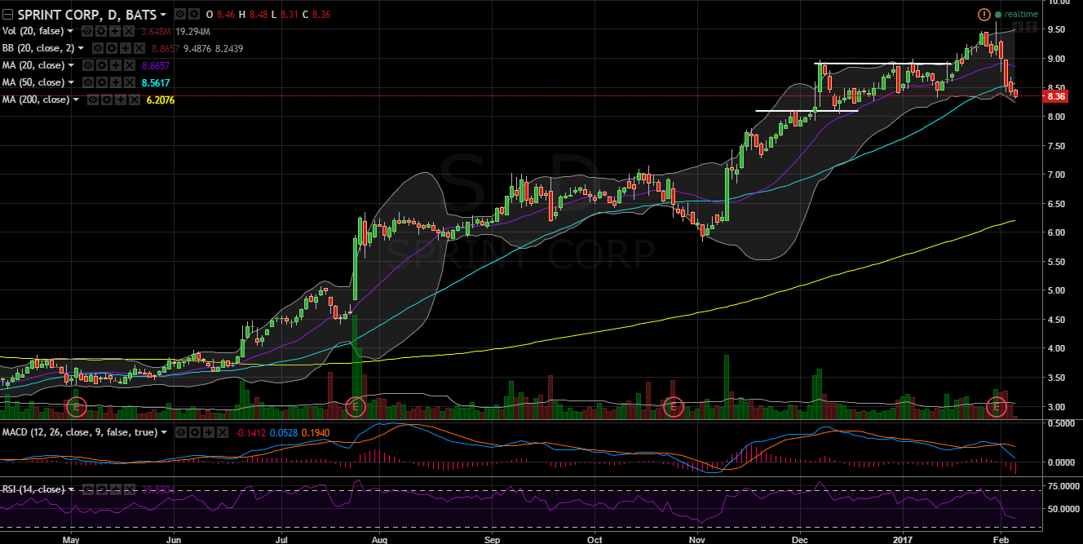Click the red 8.36 current price label

pos(1057,96)
